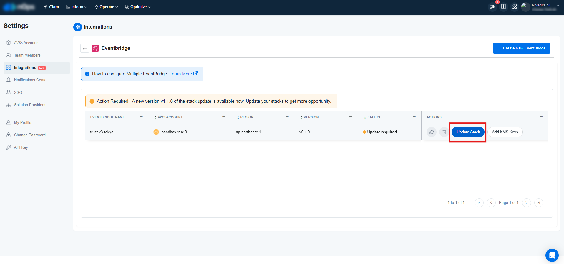The height and width of the screenshot is (264, 564).
Task: Open the chat support bubble
Action: point(552,255)
